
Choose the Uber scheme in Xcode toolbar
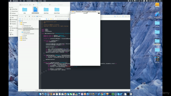click(34, 16)
